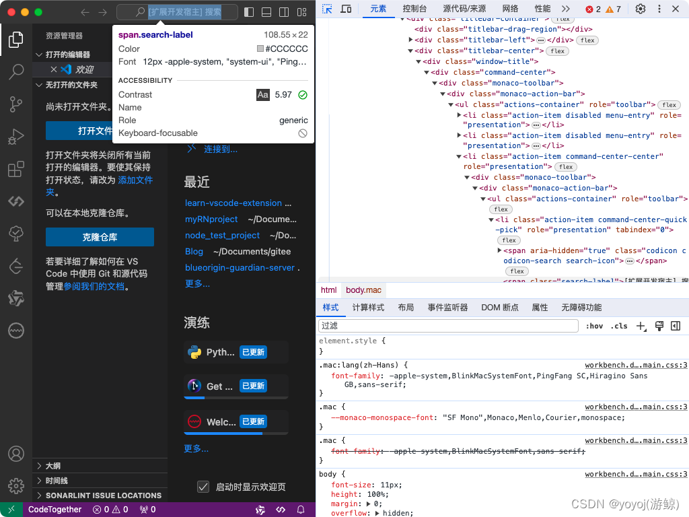Toggle computed styles sidebar pane icon
689x517 pixels.
(x=676, y=326)
